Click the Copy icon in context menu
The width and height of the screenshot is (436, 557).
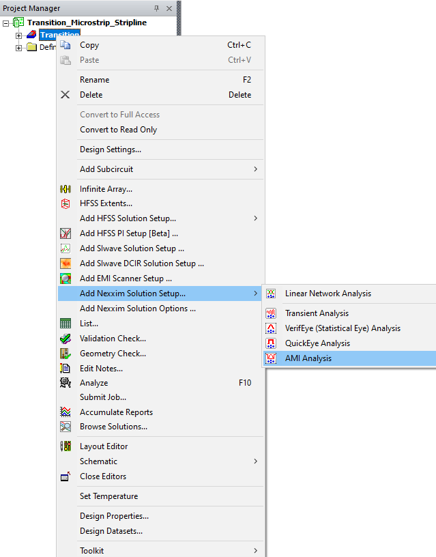(66, 45)
